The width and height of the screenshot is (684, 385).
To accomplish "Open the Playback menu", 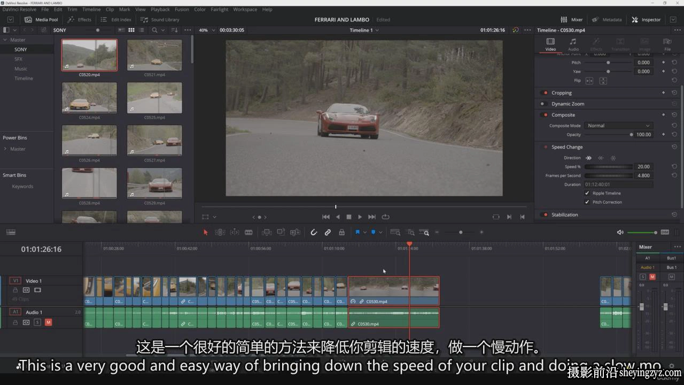I will click(160, 9).
